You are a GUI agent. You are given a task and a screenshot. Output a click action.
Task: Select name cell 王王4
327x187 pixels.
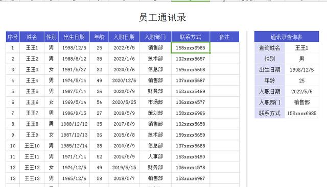click(32, 81)
